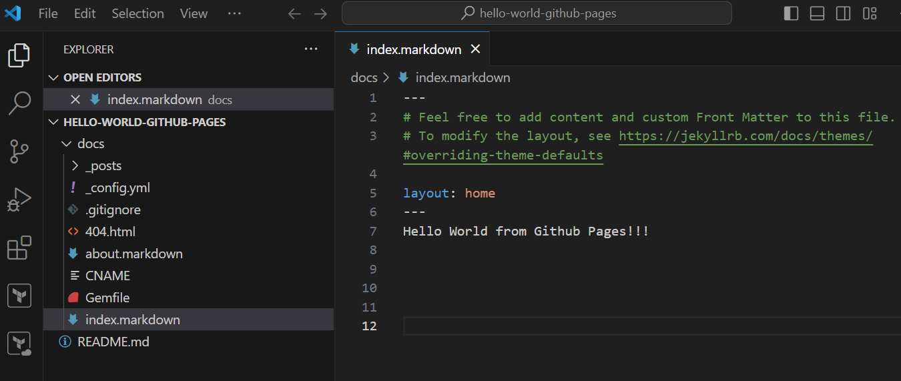Collapse the Open Editors section
Viewport: 901px width, 381px height.
click(54, 77)
